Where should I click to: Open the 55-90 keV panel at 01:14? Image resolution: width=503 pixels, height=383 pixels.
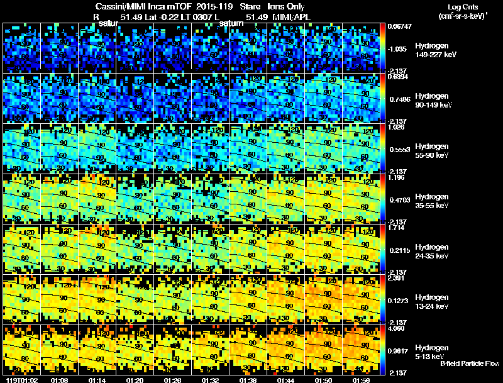click(x=97, y=148)
